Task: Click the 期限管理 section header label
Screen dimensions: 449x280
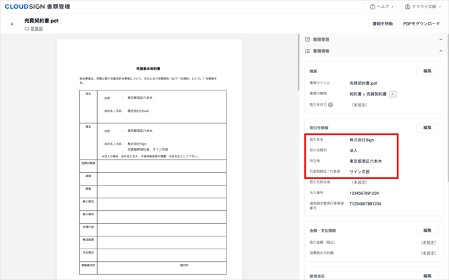Action: pyautogui.click(x=321, y=40)
